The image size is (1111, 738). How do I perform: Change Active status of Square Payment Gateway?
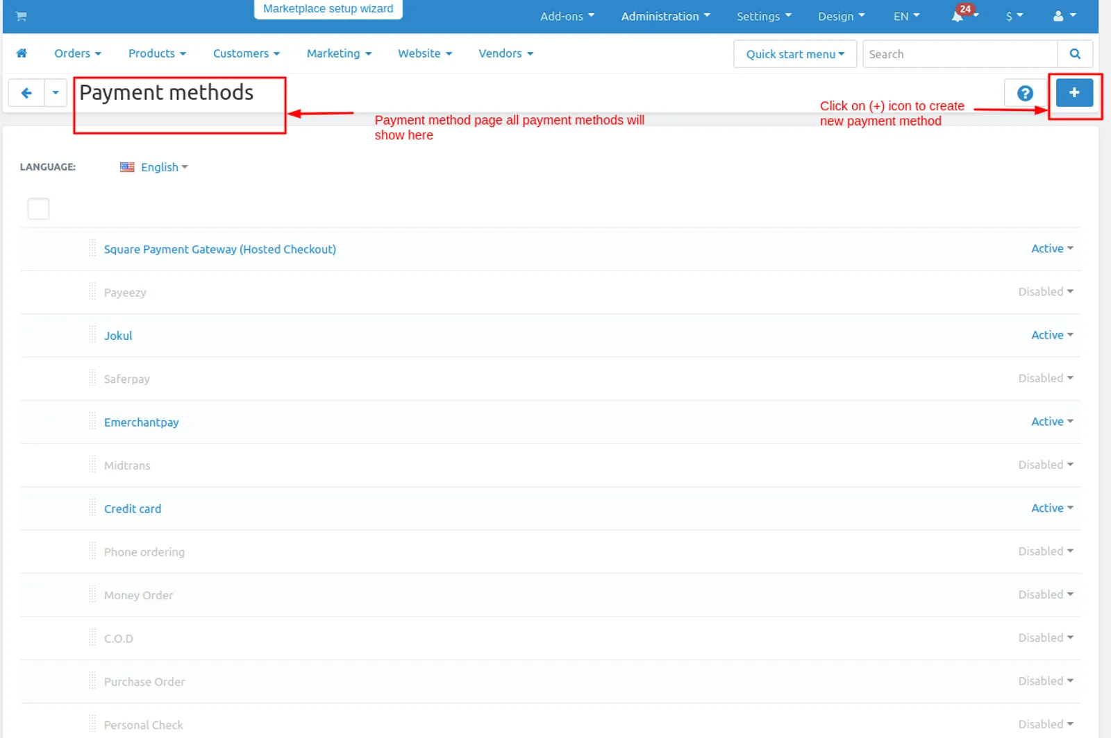[x=1052, y=248]
